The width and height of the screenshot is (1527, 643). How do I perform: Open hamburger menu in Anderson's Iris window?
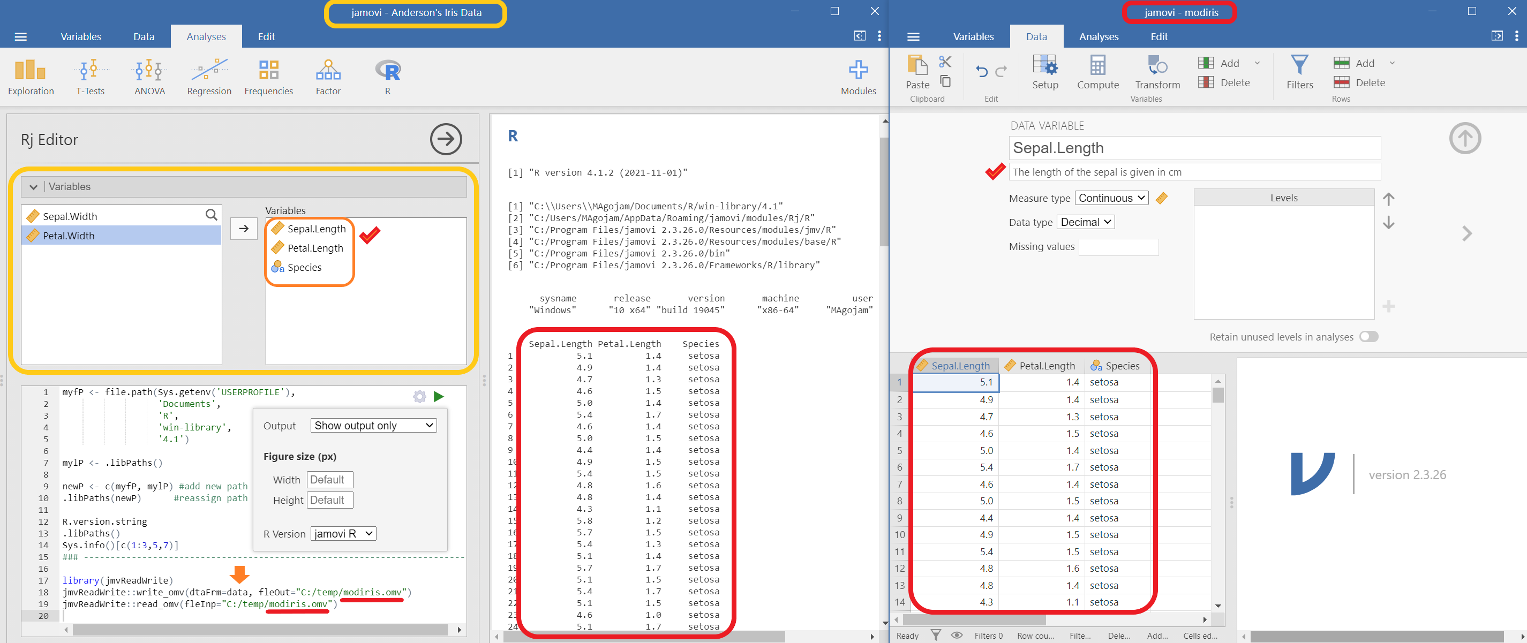21,37
